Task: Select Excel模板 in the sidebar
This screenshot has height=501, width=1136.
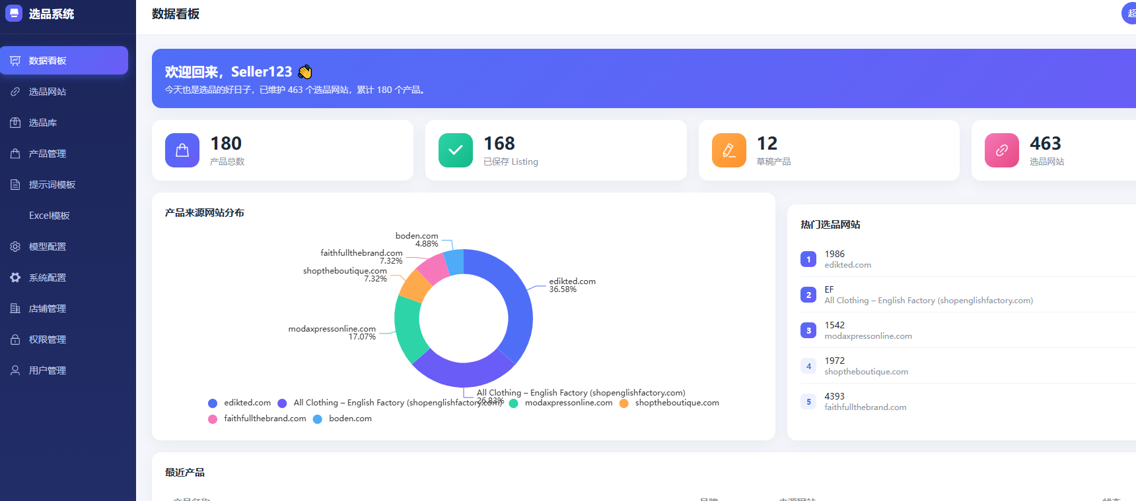Action: [x=64, y=216]
